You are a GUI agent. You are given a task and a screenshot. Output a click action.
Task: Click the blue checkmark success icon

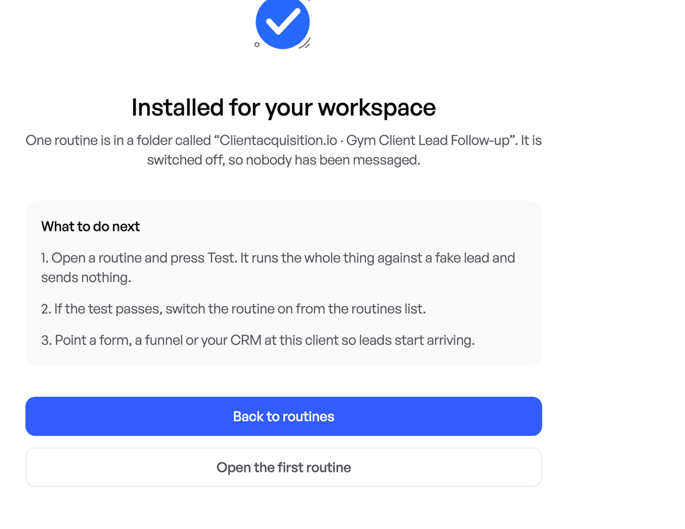click(283, 22)
